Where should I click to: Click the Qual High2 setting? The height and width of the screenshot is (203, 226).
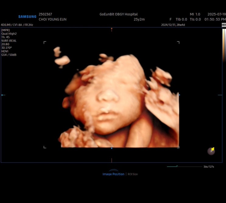tap(9, 33)
